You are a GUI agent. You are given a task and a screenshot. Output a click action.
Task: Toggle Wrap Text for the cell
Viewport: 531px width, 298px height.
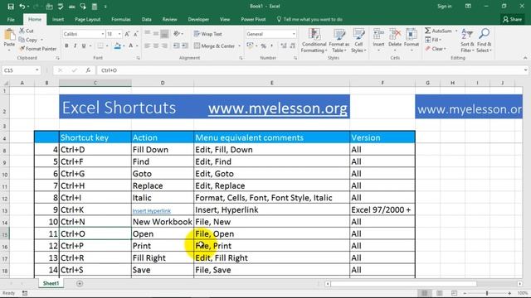click(208, 34)
